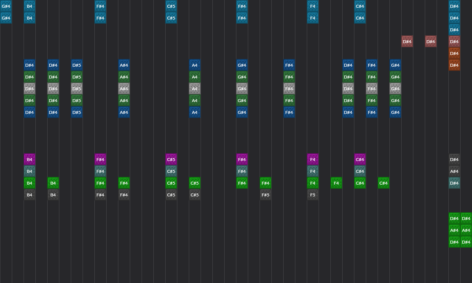Select the lower orange D#4 note
The height and width of the screenshot is (283, 472).
(454, 65)
